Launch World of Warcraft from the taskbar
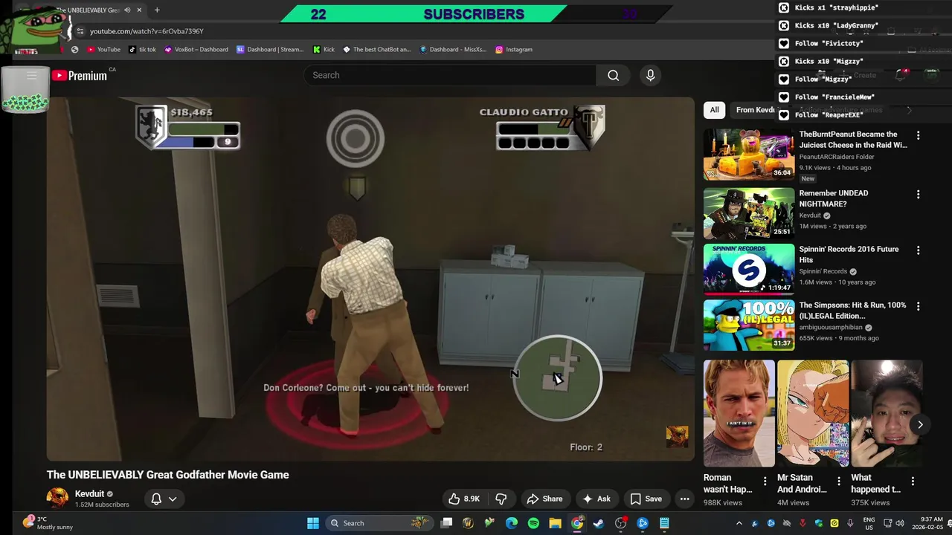 click(x=468, y=523)
